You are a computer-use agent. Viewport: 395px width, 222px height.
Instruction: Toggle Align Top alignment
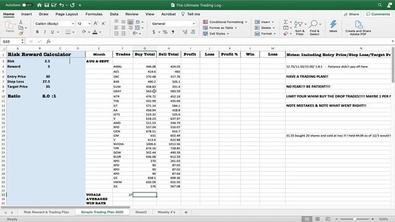tap(116, 22)
